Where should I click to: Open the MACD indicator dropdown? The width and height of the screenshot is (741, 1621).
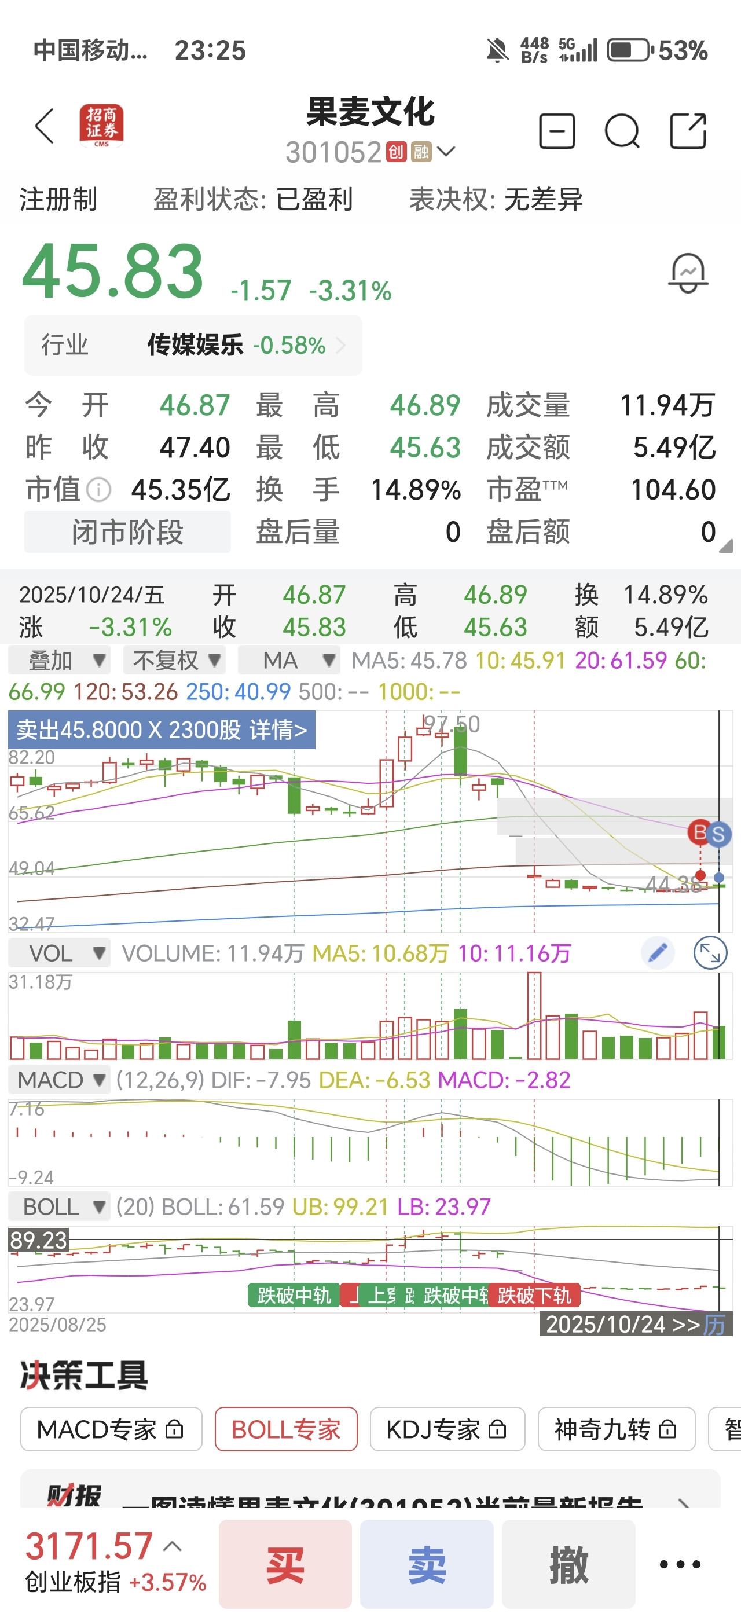tap(59, 1080)
